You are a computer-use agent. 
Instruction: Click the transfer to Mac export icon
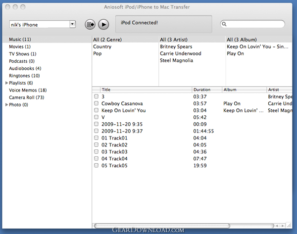[90, 24]
